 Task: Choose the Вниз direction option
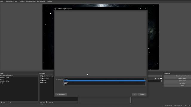coord(104,85)
